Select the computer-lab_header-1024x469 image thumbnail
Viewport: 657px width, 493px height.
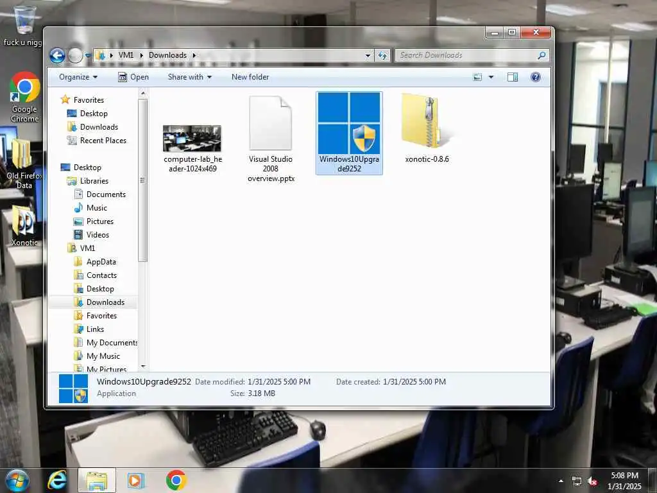192,139
